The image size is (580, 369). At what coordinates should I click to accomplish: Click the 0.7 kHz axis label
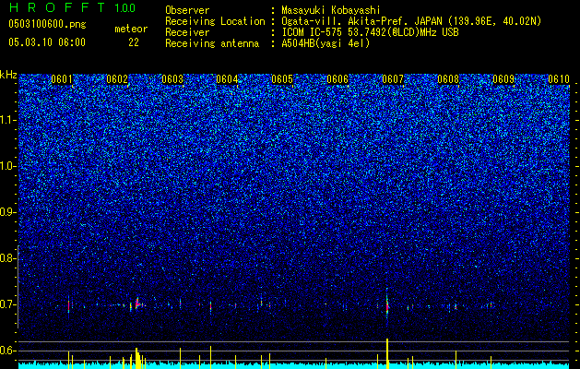point(8,304)
